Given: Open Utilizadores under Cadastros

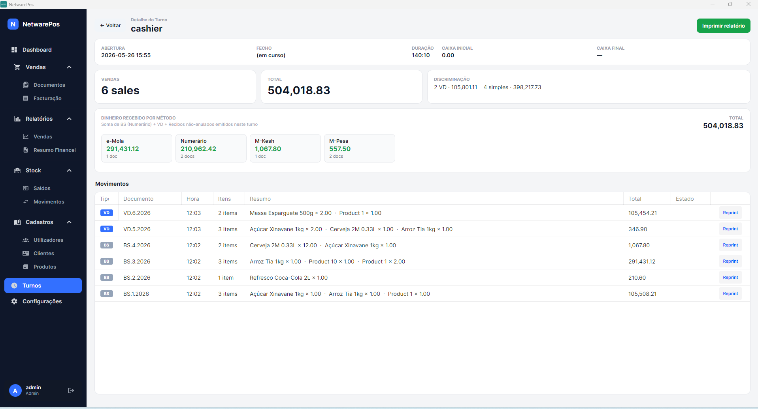Looking at the screenshot, I should (x=48, y=240).
